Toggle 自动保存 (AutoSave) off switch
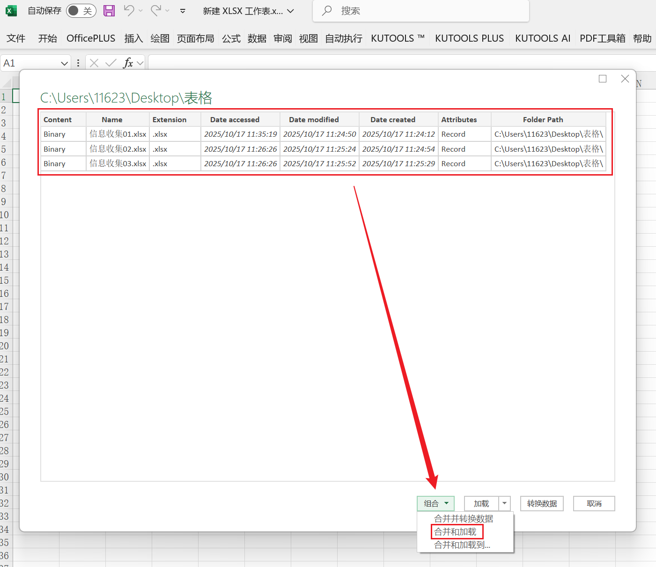Image resolution: width=656 pixels, height=567 pixels. point(81,10)
